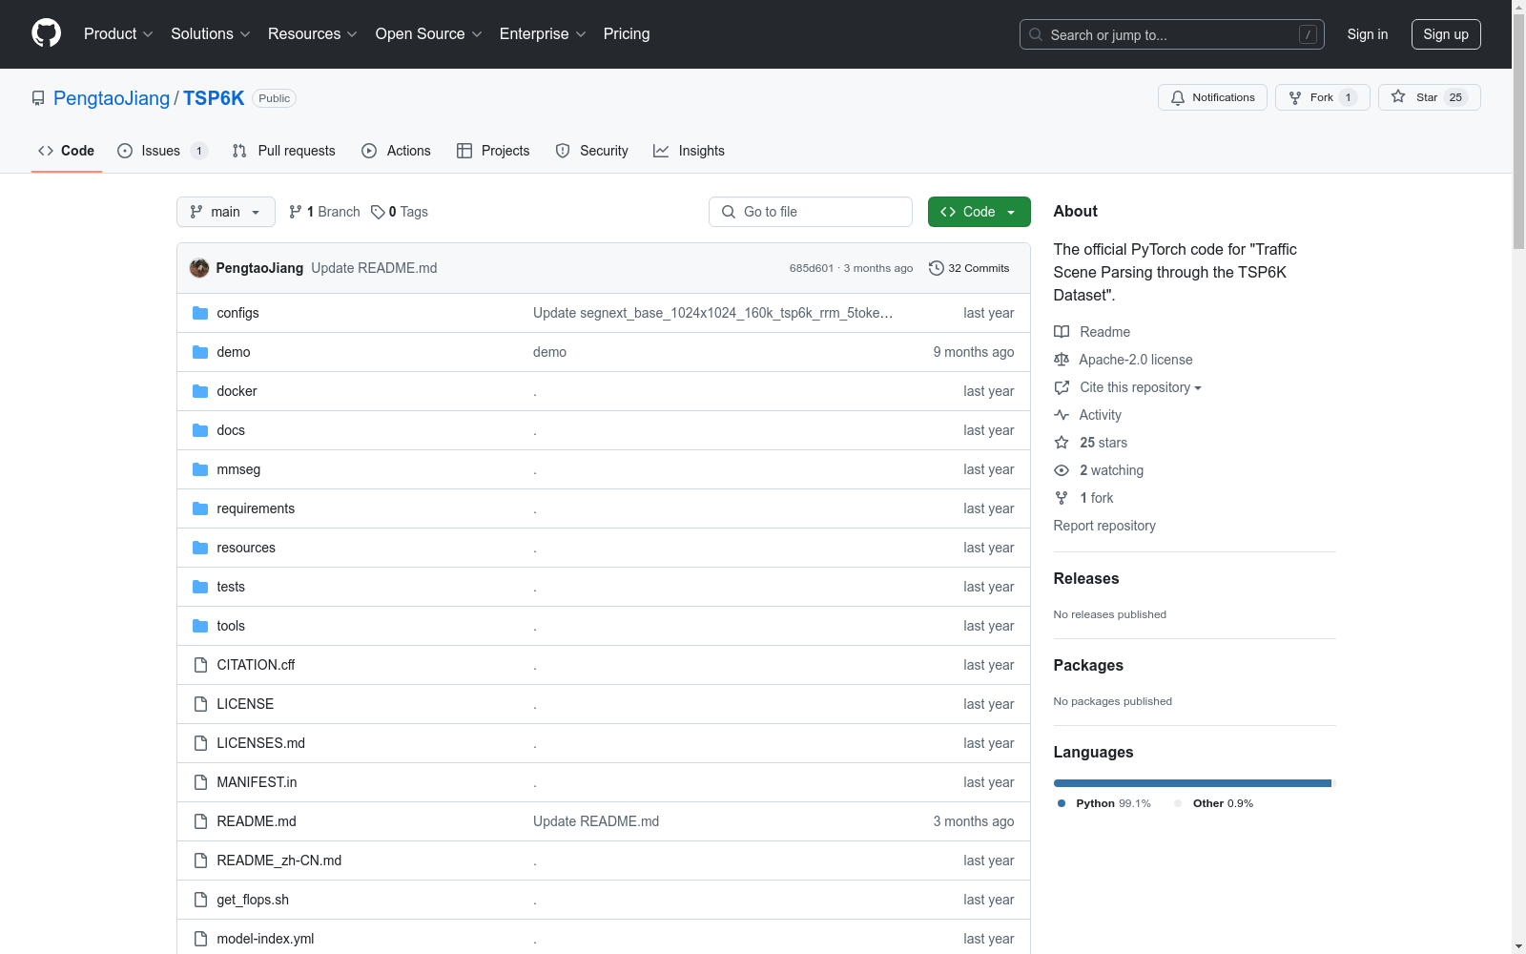
Task: Click the docker folder icon
Action: pyautogui.click(x=200, y=391)
